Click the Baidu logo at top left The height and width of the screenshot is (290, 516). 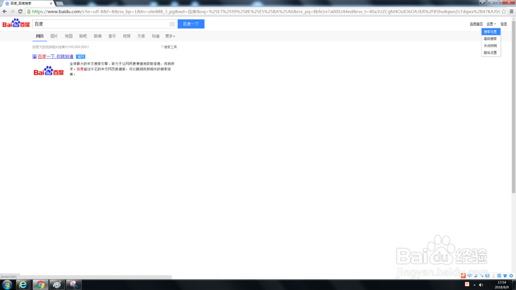[16, 23]
